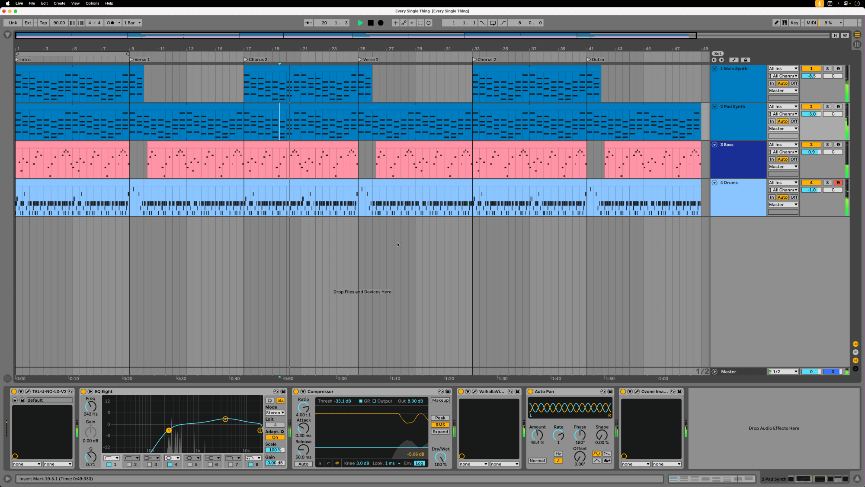Open the File menu
The height and width of the screenshot is (487, 865).
[x=32, y=3]
